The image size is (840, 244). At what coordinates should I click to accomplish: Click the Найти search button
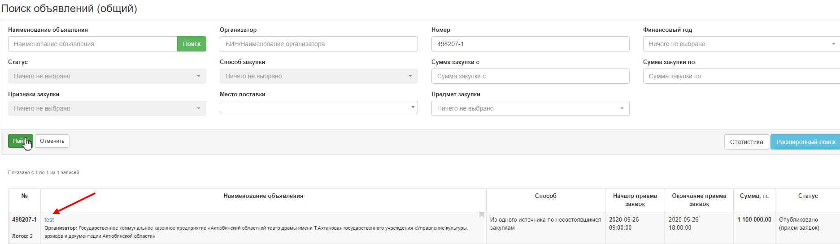[x=20, y=141]
